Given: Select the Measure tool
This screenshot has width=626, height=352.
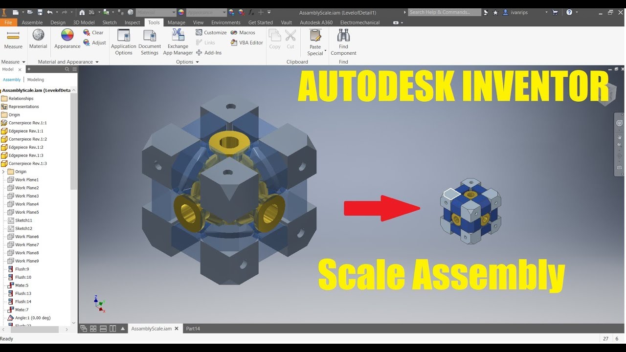Looking at the screenshot, I should tap(13, 39).
